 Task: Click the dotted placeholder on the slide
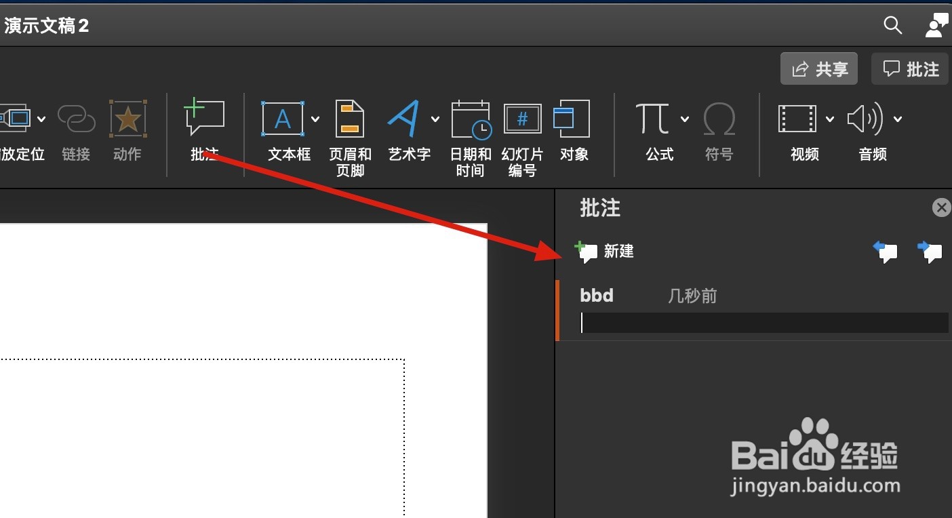click(x=202, y=438)
